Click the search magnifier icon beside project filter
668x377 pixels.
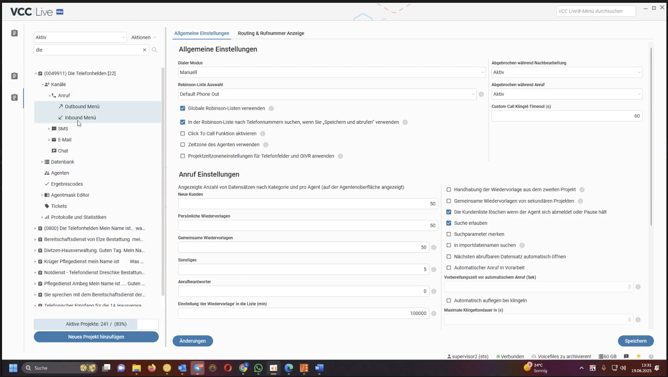click(x=154, y=50)
